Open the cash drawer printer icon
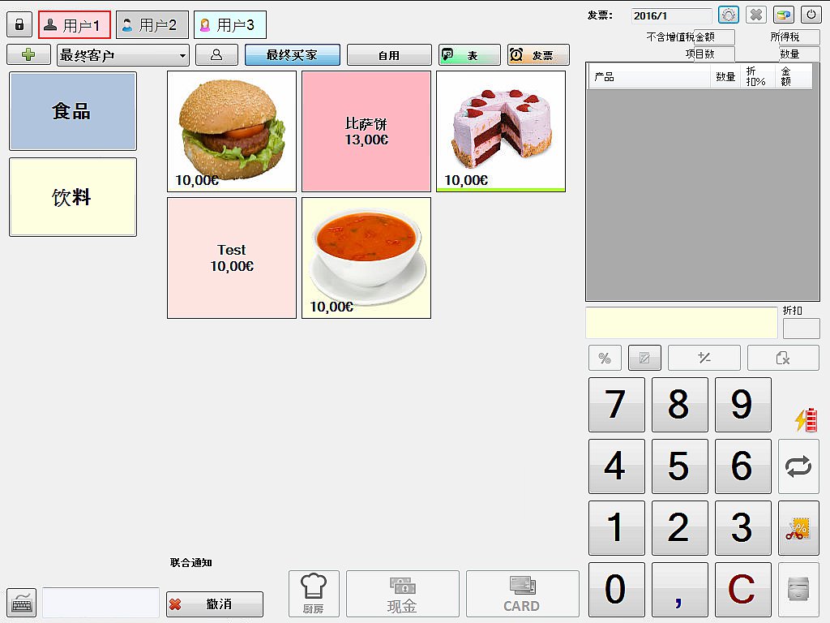Screen dimensions: 830x623 click(x=798, y=590)
